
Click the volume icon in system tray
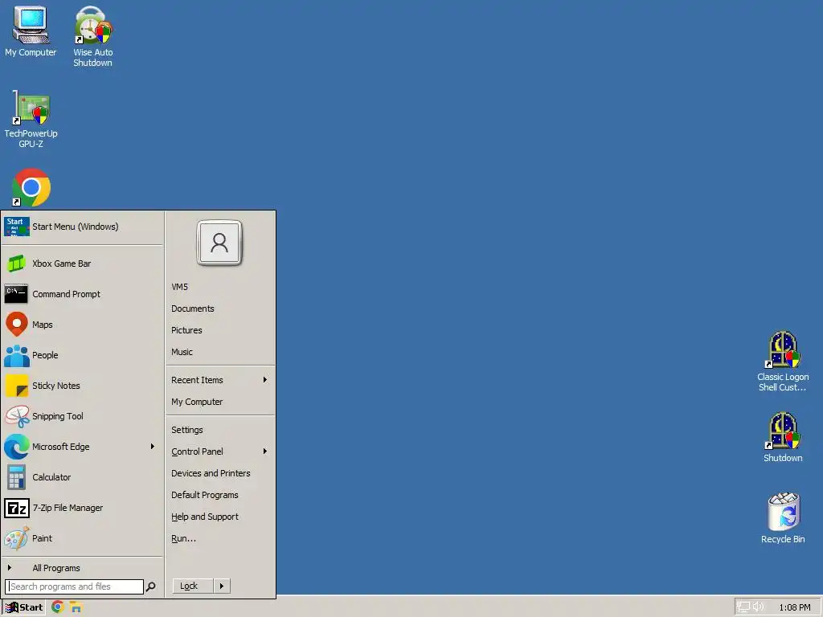pos(758,607)
